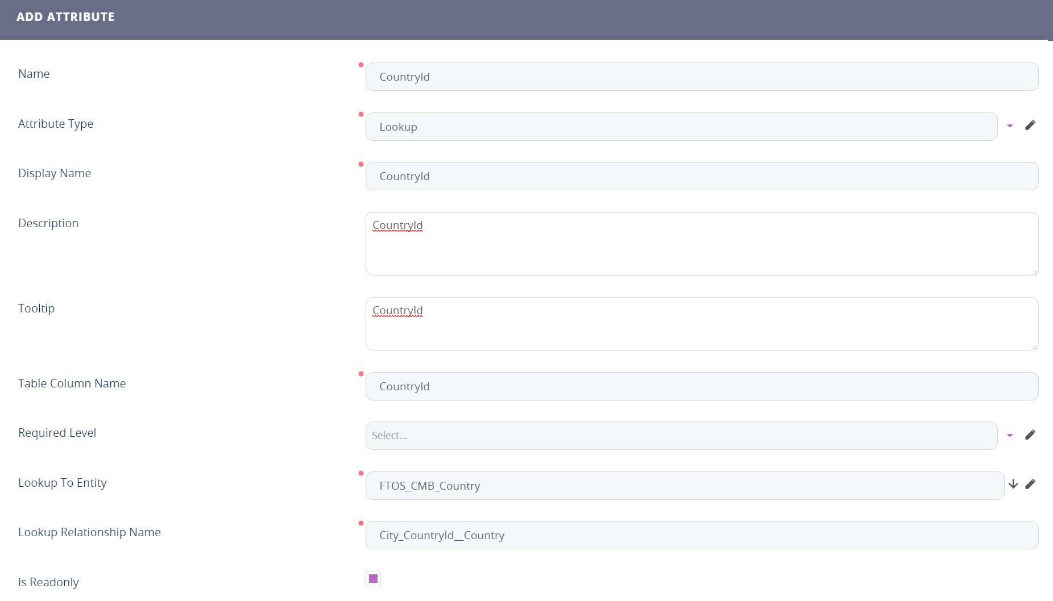1053x601 pixels.
Task: Open the Required Level Select... box
Action: point(681,436)
